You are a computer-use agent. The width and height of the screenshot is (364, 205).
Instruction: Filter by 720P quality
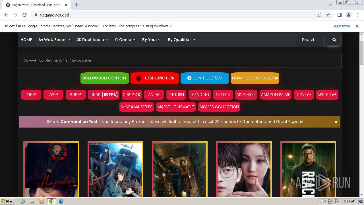click(x=53, y=95)
